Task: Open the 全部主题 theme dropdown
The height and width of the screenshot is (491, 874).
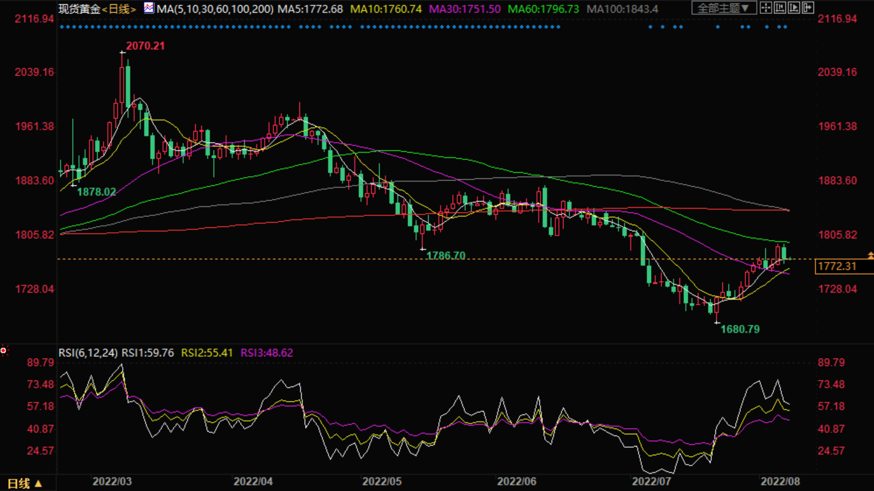Action: pyautogui.click(x=723, y=8)
